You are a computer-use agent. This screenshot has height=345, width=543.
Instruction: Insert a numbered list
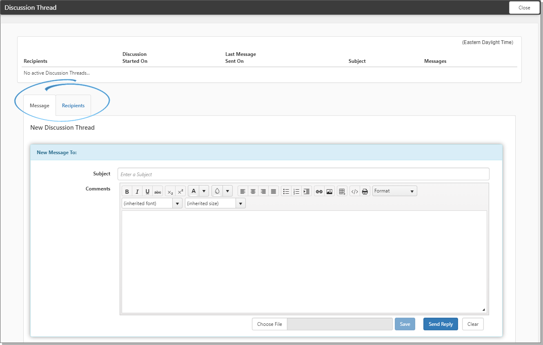click(x=296, y=191)
